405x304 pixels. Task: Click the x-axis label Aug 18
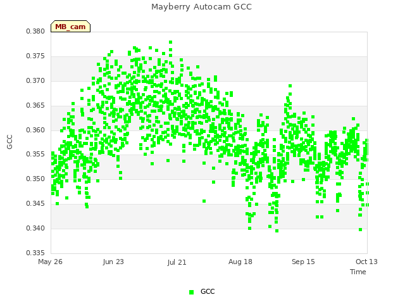[x=240, y=262]
